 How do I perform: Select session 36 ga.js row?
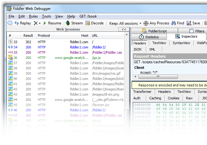[62, 58]
